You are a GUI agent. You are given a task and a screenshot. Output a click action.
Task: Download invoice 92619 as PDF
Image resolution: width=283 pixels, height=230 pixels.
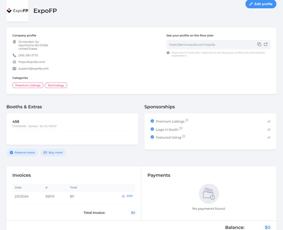pos(127,196)
